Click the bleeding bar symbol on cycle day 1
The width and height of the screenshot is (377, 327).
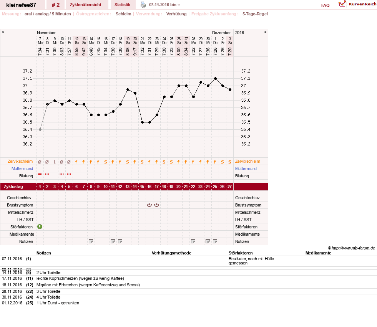tap(40, 174)
